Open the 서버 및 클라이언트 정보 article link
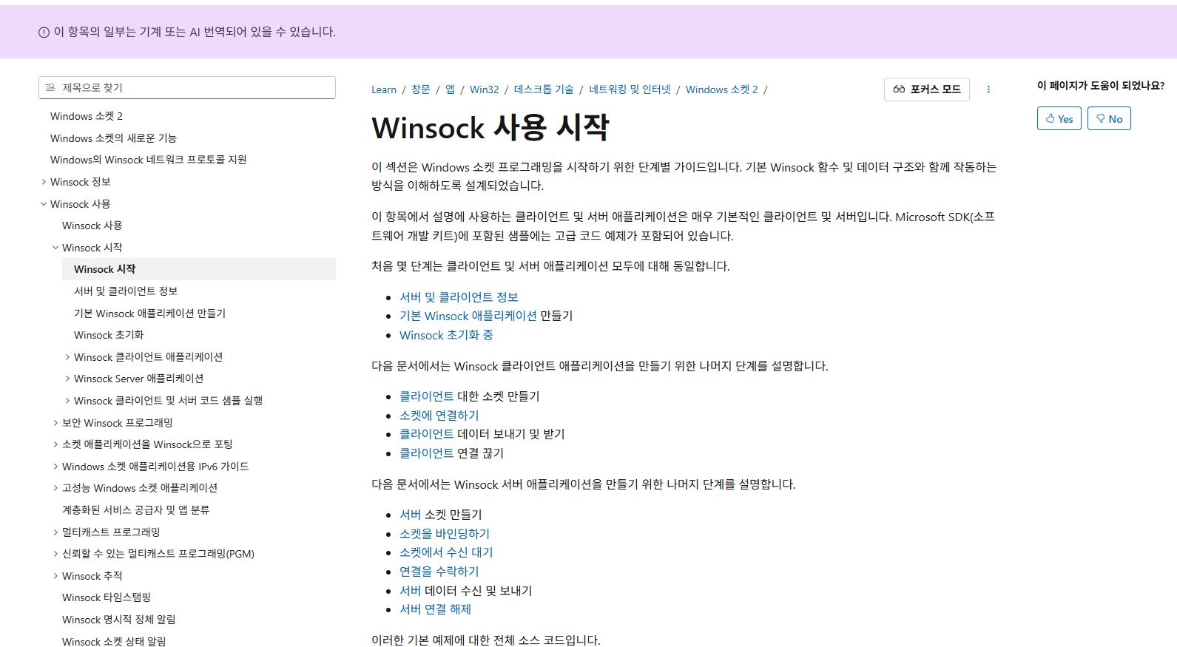The height and width of the screenshot is (647, 1177). click(459, 297)
